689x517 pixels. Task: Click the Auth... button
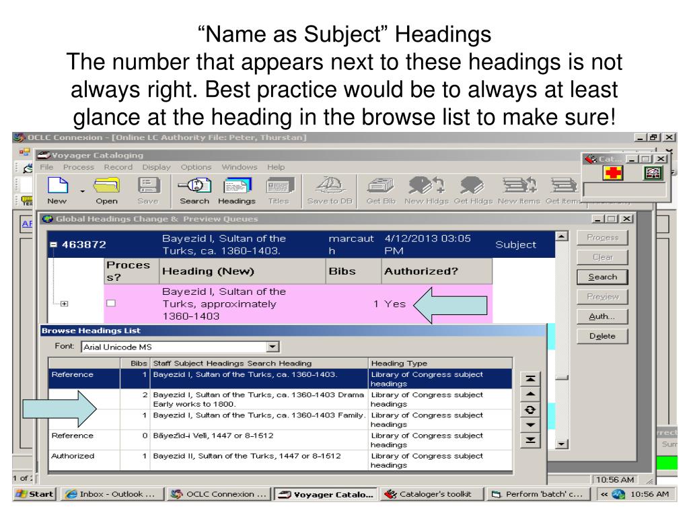[602, 316]
